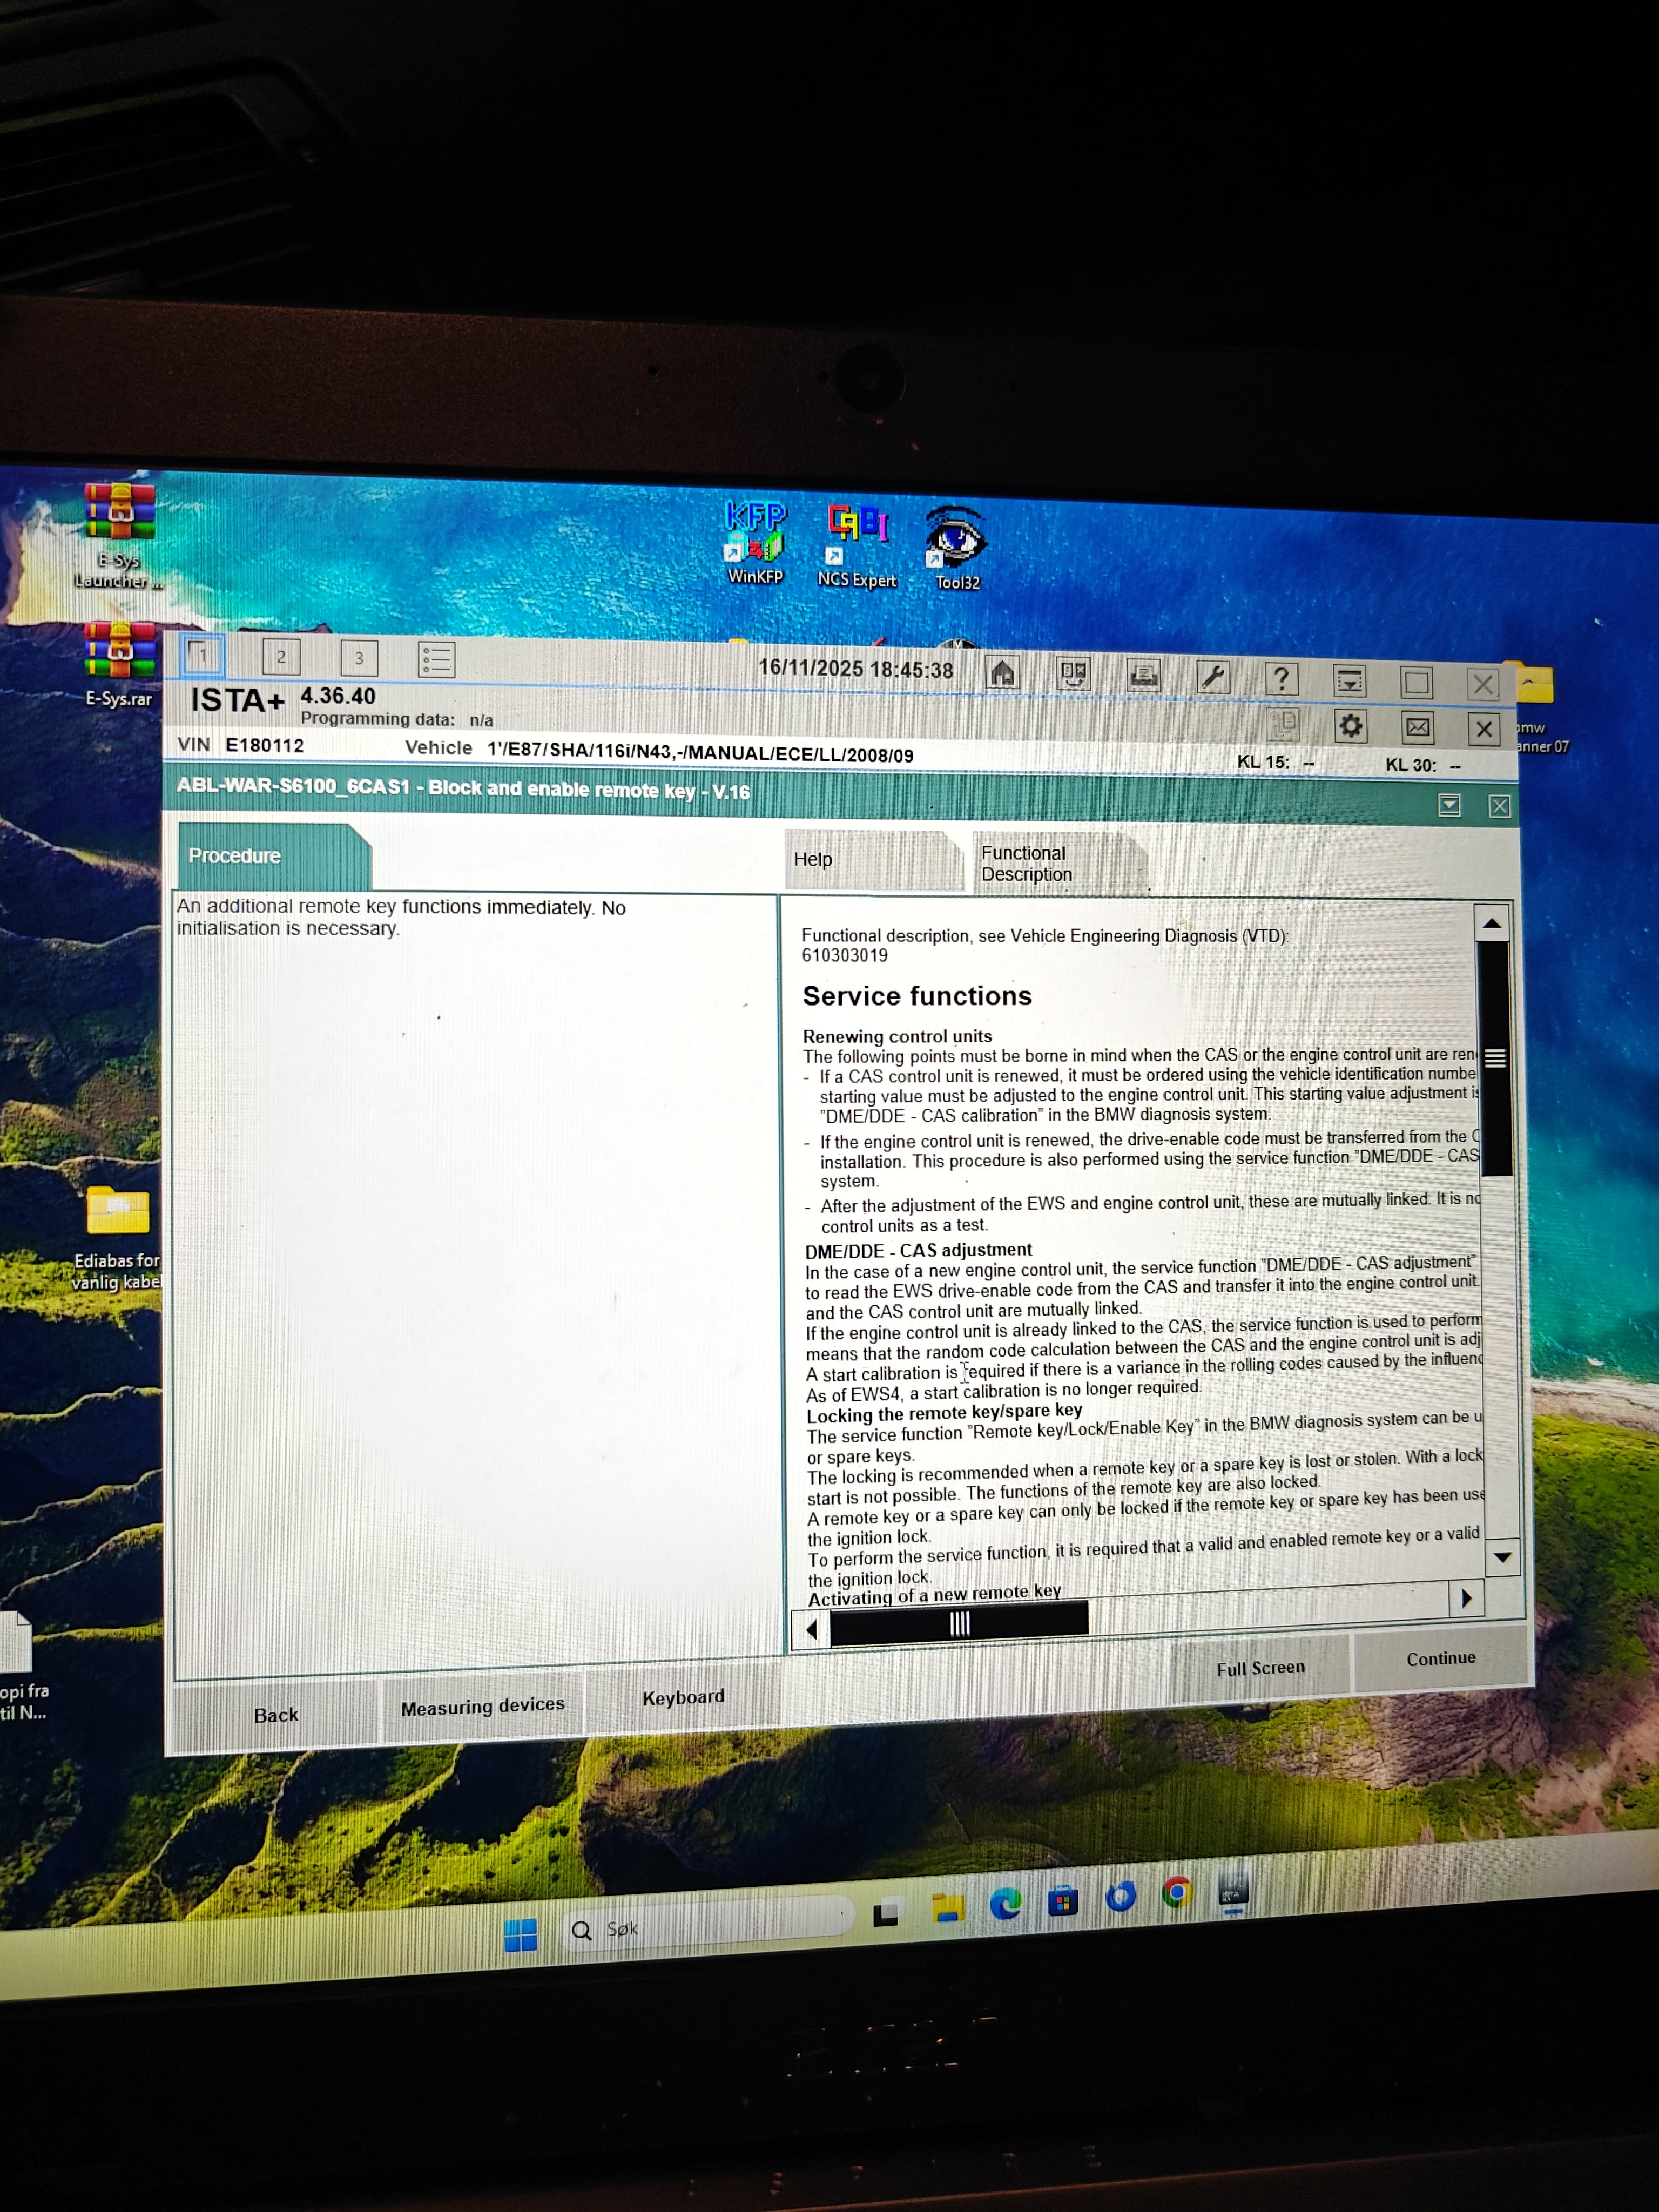
Task: Click the Measuring devices button
Action: (x=482, y=1707)
